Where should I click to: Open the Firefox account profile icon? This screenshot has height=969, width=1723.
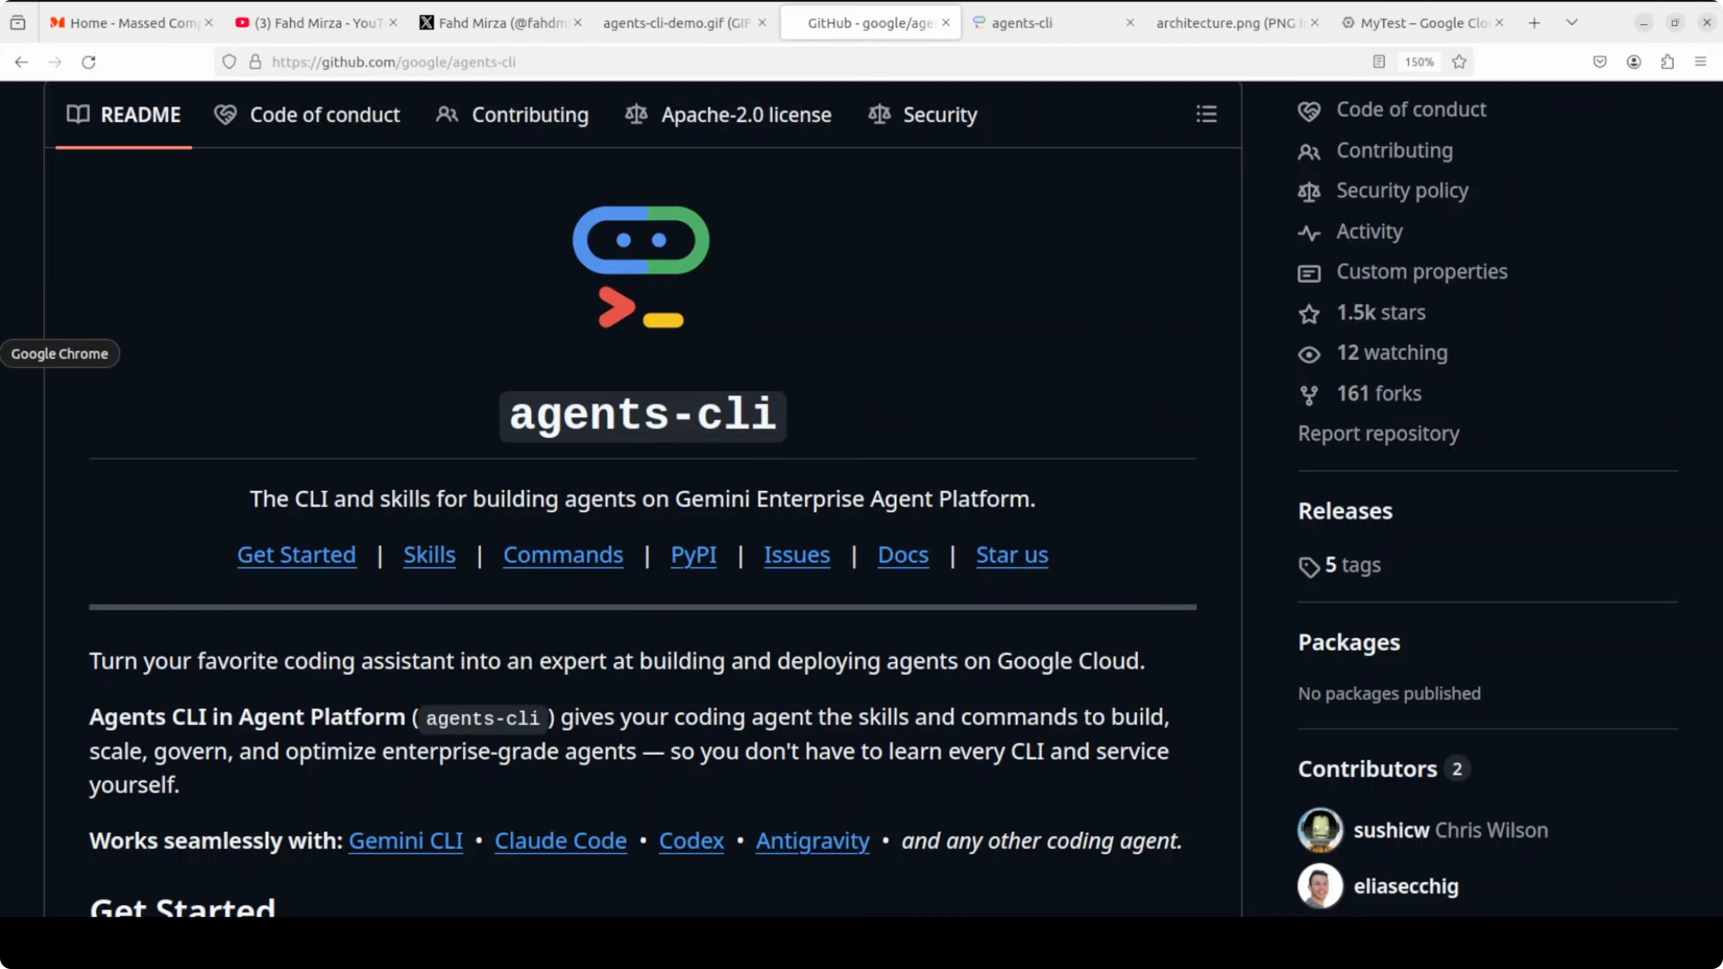(1634, 62)
